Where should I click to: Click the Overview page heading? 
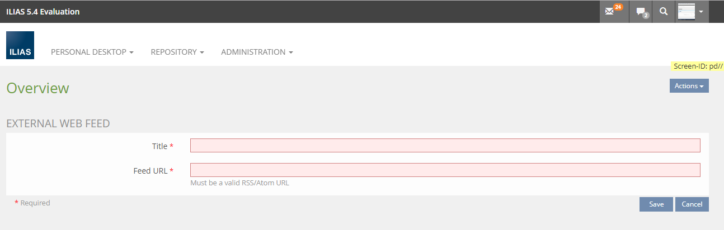pyautogui.click(x=37, y=88)
